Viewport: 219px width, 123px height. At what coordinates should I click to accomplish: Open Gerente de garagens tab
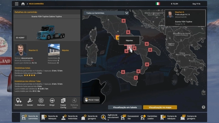(89, 117)
